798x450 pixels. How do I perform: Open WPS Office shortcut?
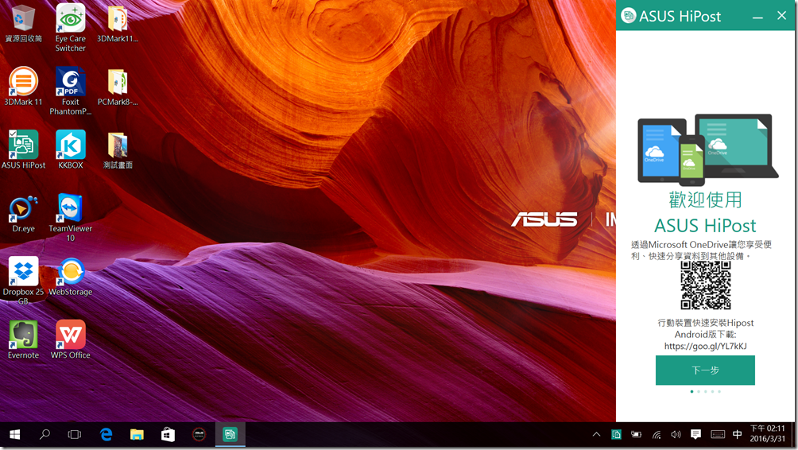pyautogui.click(x=70, y=335)
